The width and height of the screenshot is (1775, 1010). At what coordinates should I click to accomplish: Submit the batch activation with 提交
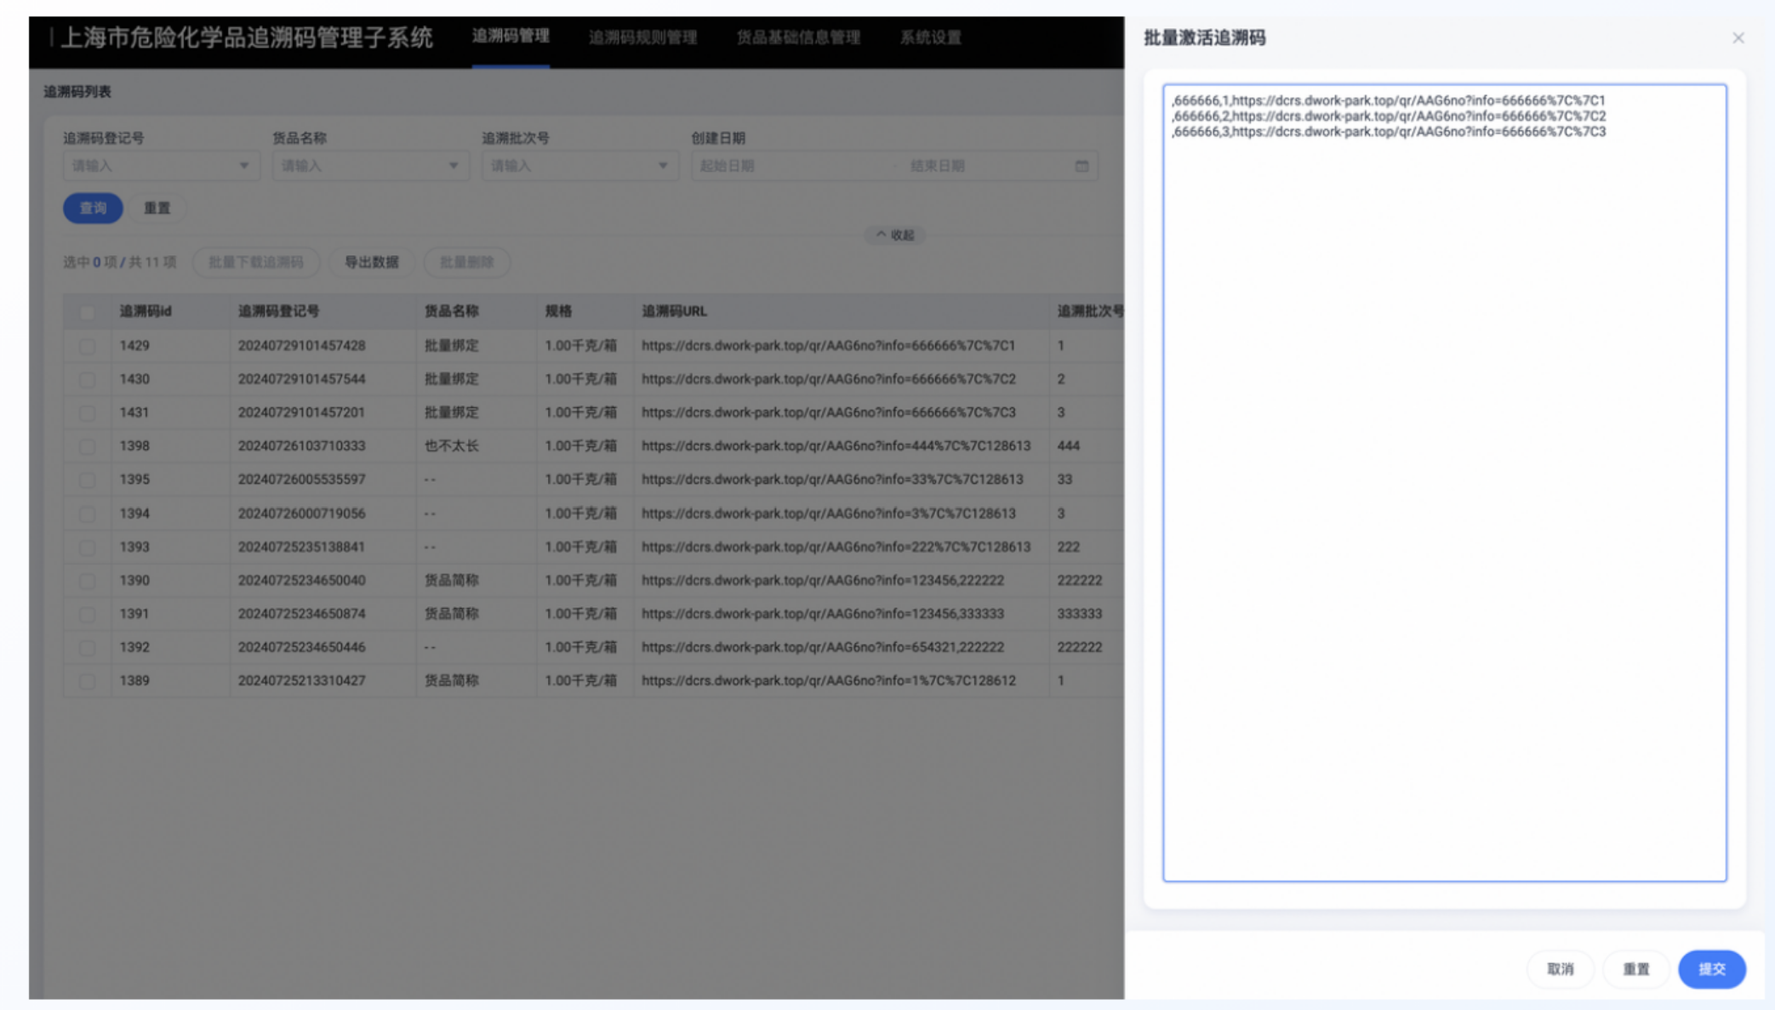click(1711, 969)
